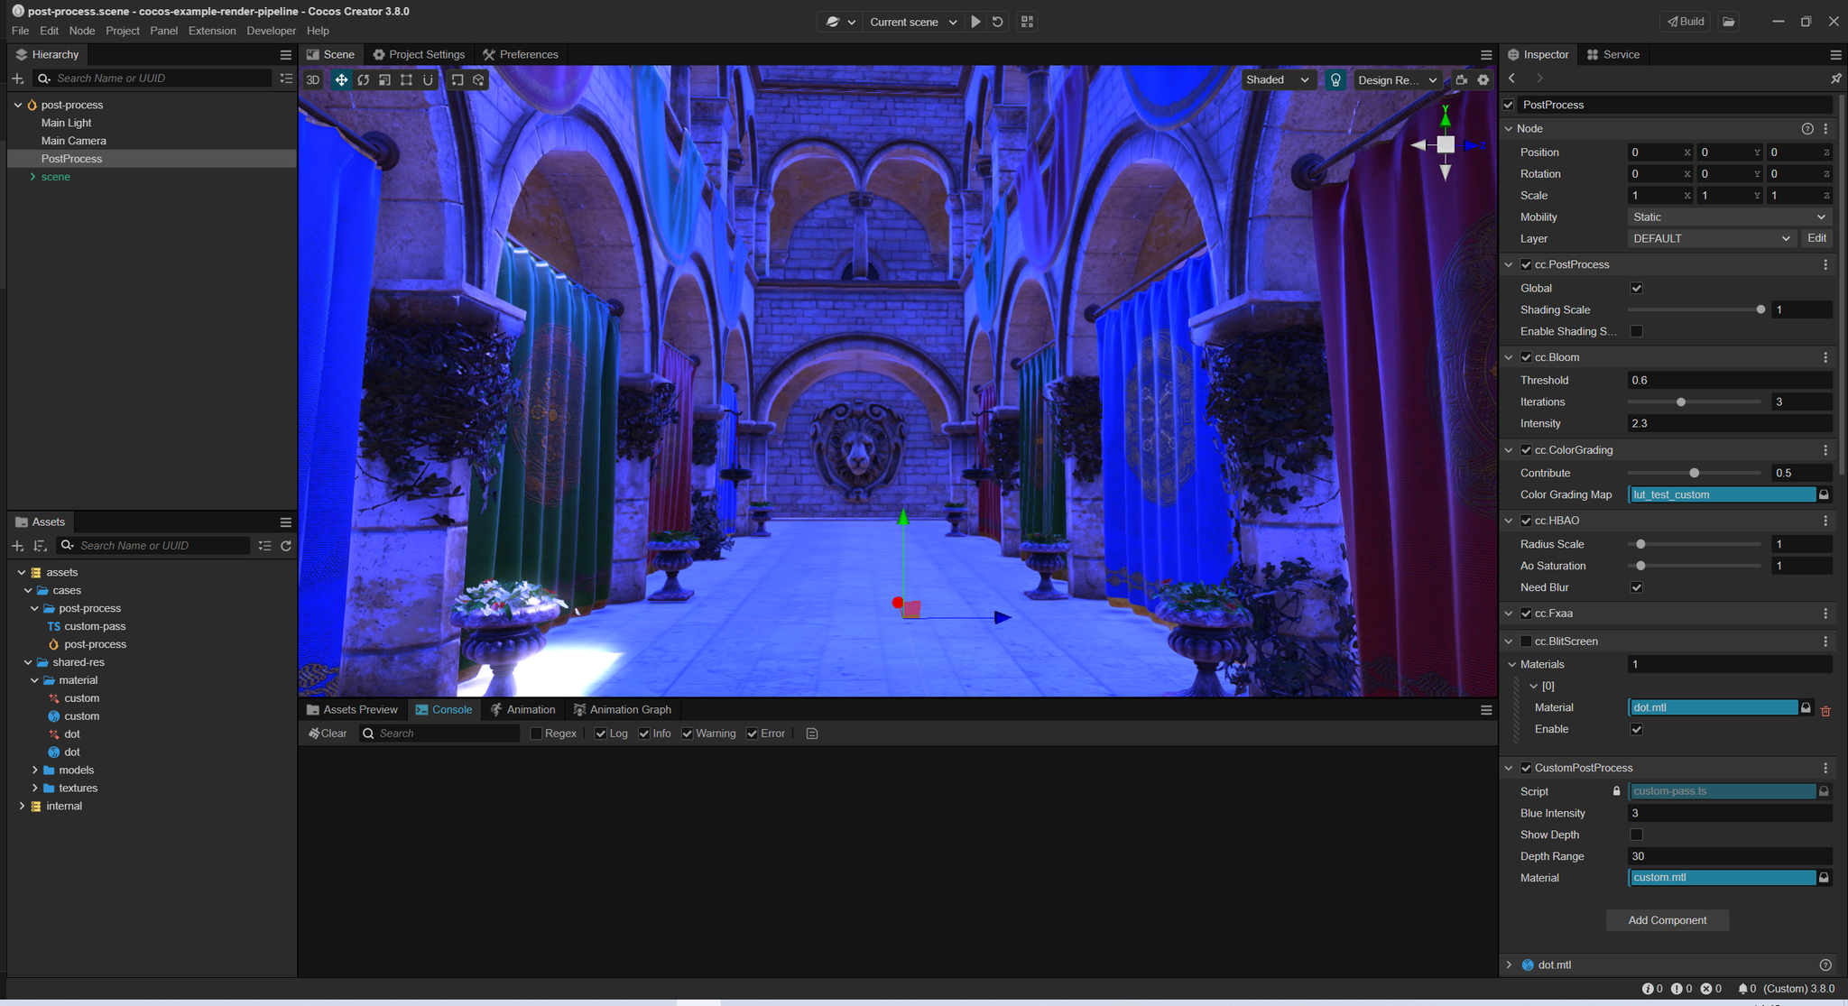Adjust the Shading Scale slider
Image resolution: width=1848 pixels, height=1006 pixels.
tap(1695, 309)
